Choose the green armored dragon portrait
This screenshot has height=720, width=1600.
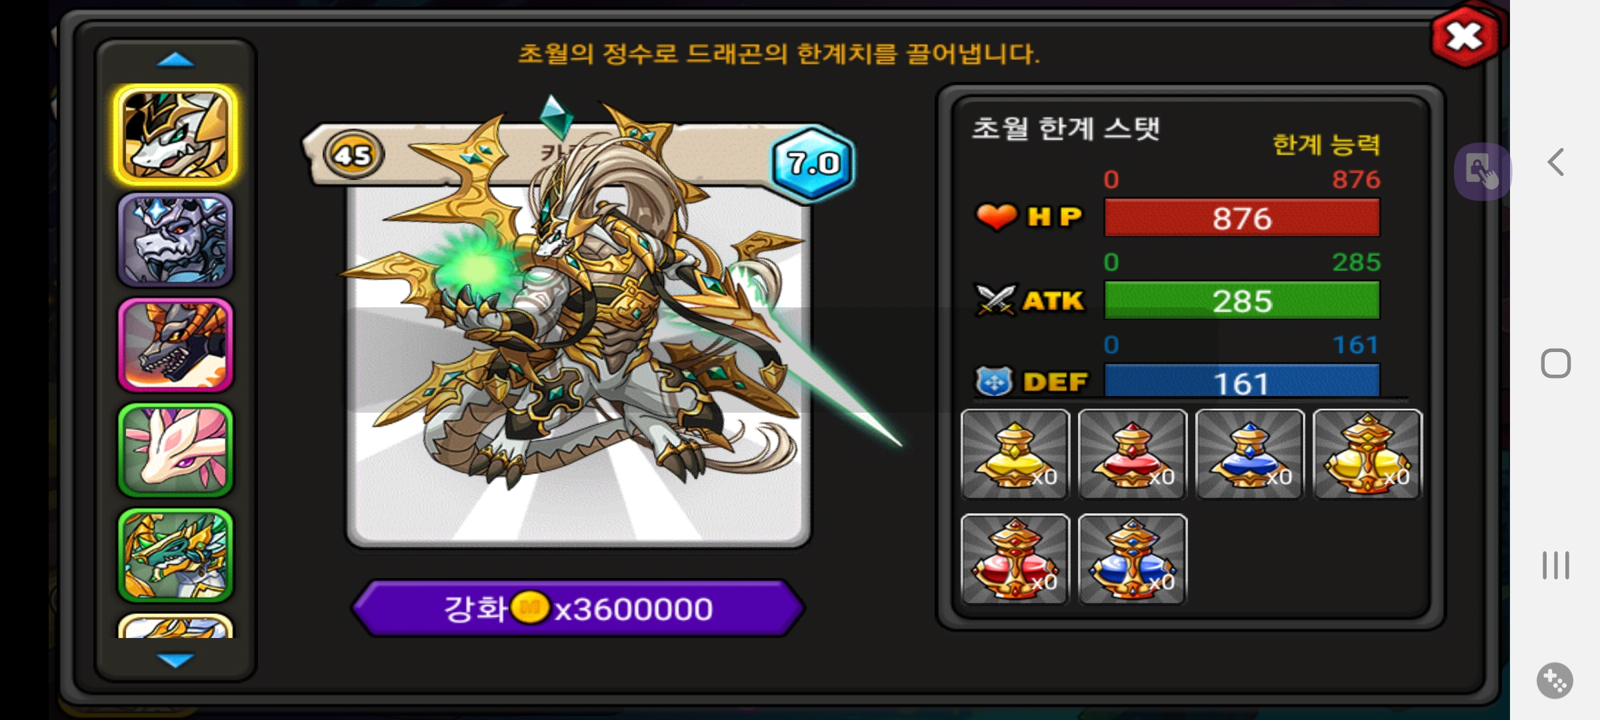175,555
